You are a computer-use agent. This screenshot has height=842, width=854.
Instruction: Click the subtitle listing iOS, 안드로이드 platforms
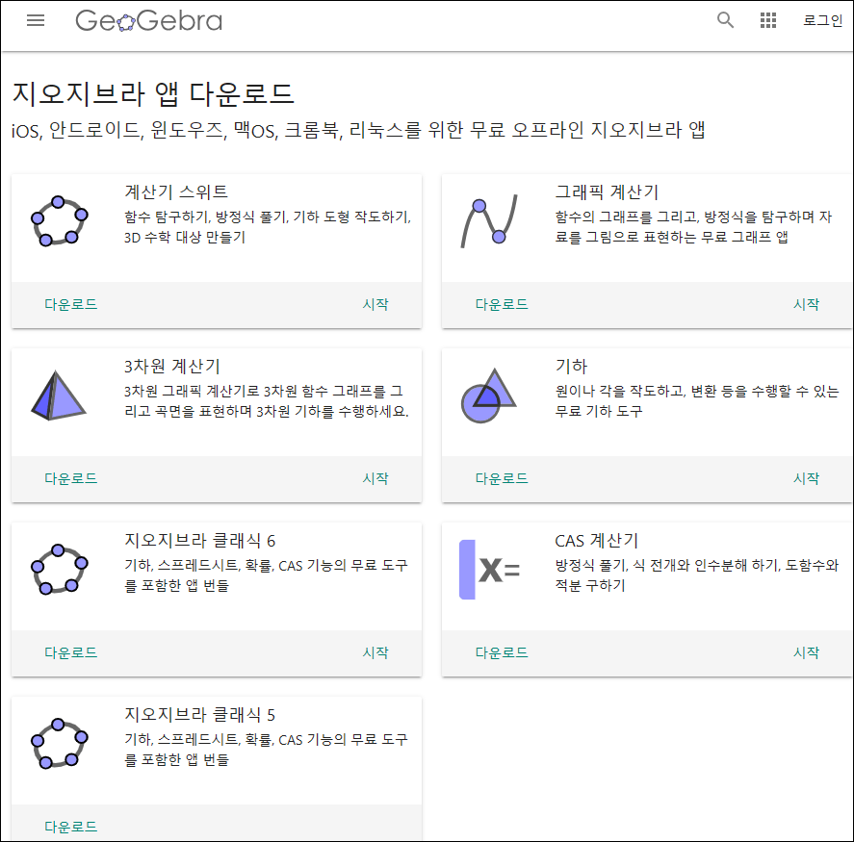[x=358, y=130]
